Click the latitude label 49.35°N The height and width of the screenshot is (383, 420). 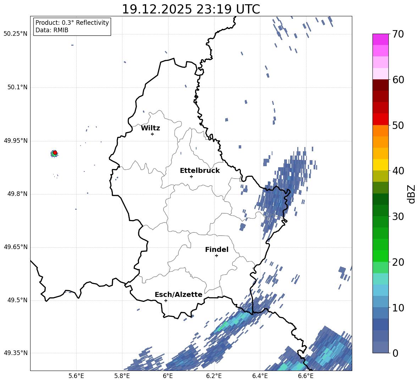(x=16, y=353)
